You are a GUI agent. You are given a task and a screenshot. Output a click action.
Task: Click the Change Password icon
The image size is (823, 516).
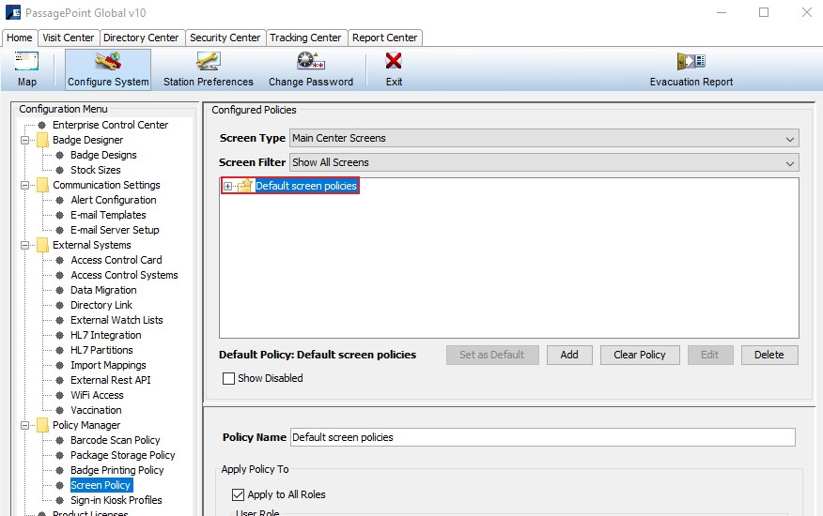point(311,61)
